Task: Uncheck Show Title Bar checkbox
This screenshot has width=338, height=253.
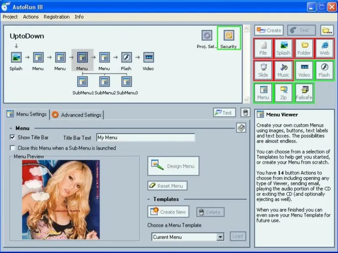Action: tap(13, 137)
